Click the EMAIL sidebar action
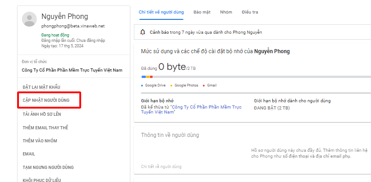The width and height of the screenshot is (371, 182). (x=29, y=154)
